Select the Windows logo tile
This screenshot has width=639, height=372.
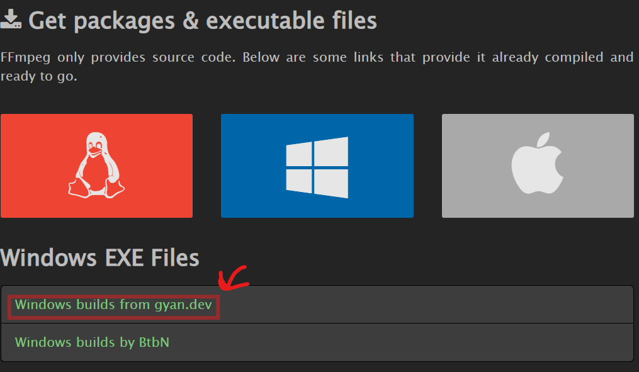[317, 166]
